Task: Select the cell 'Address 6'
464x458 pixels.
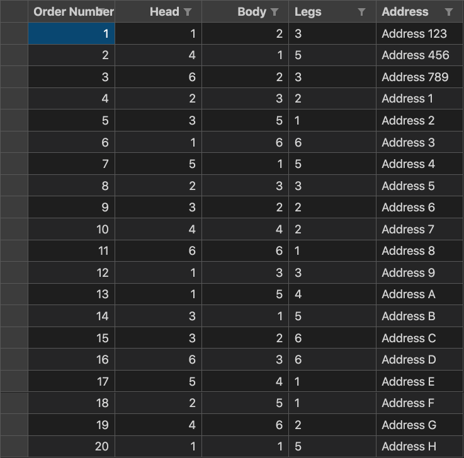Action: click(x=419, y=207)
